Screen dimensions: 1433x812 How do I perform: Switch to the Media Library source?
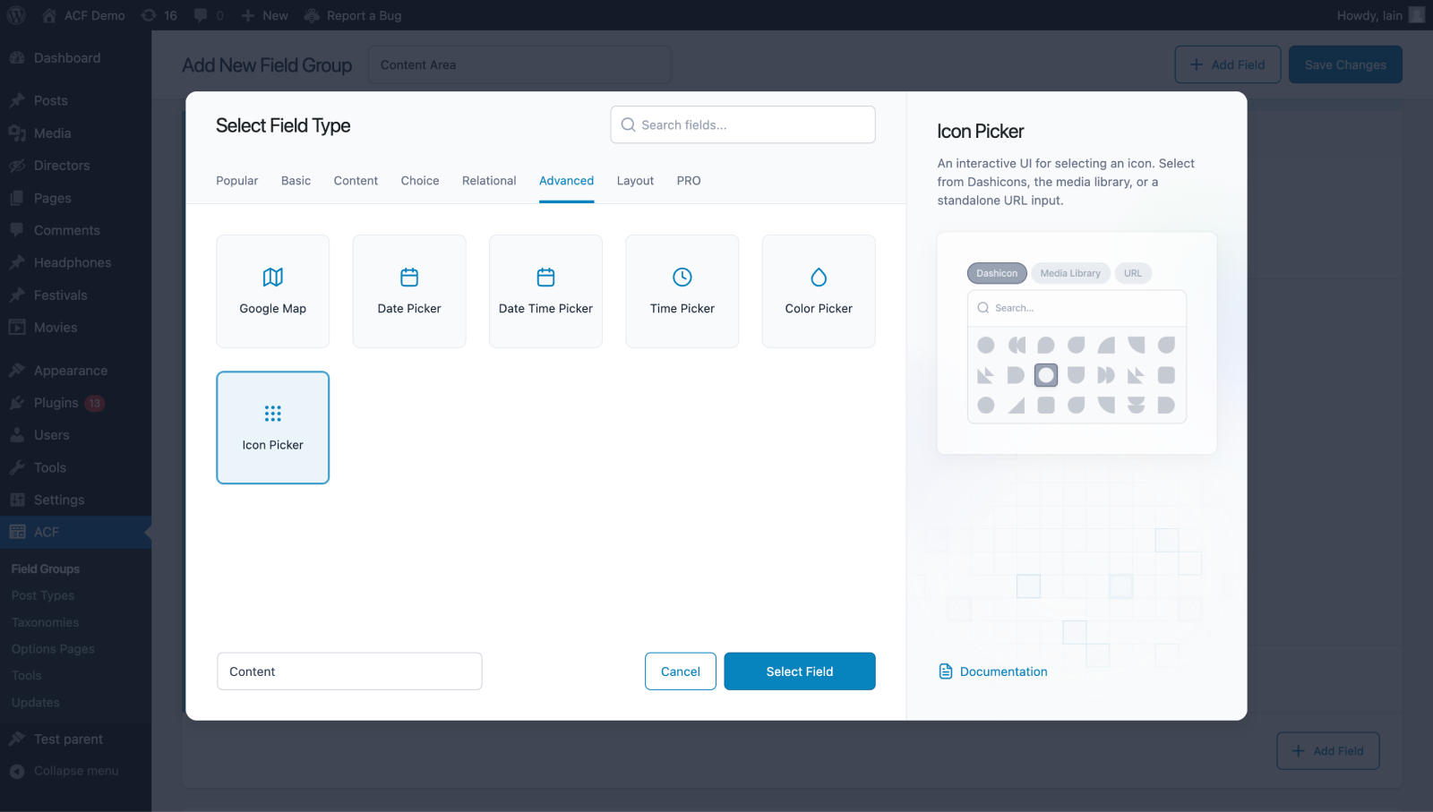point(1070,273)
